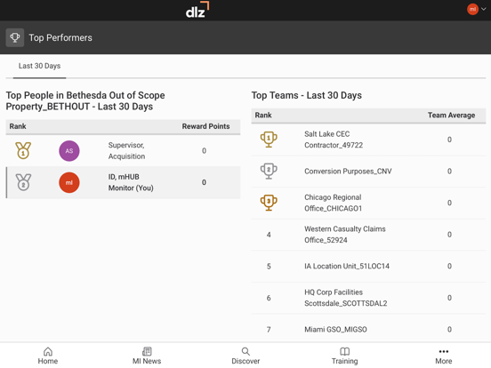Click the gold trophy for Salt Lake CEC

click(x=269, y=140)
